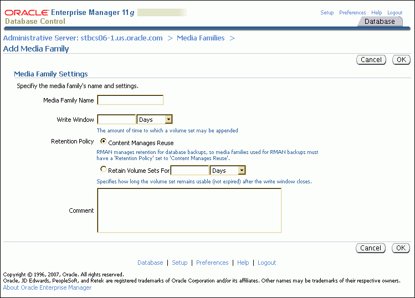Select Content Manages Reuse radio button
Image resolution: width=415 pixels, height=298 pixels.
coord(104,141)
